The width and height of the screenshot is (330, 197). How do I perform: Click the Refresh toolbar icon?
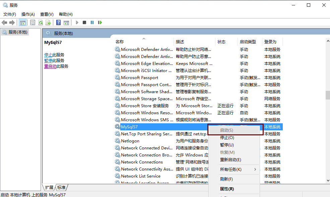[41, 22]
